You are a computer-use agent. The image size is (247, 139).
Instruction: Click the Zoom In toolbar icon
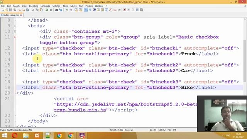(x=66, y=10)
